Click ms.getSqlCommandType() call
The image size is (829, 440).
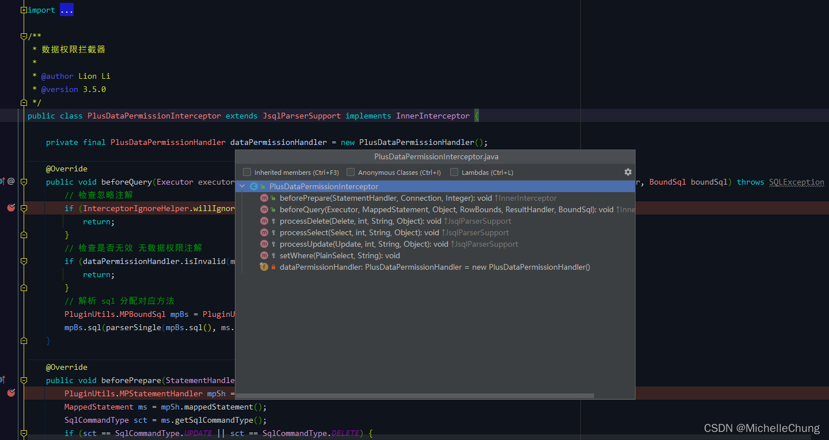click(x=216, y=420)
